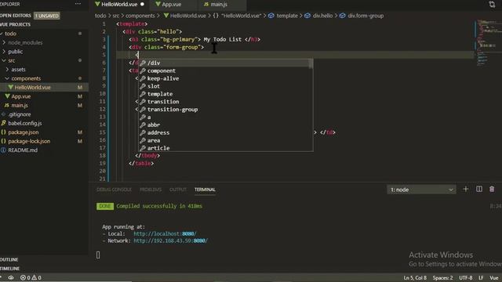502x282 pixels.
Task: Select the HelloWorld.vue editor tab
Action: (119, 4)
